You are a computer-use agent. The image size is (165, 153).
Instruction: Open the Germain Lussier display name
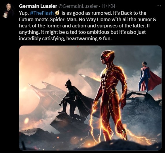click(38, 6)
